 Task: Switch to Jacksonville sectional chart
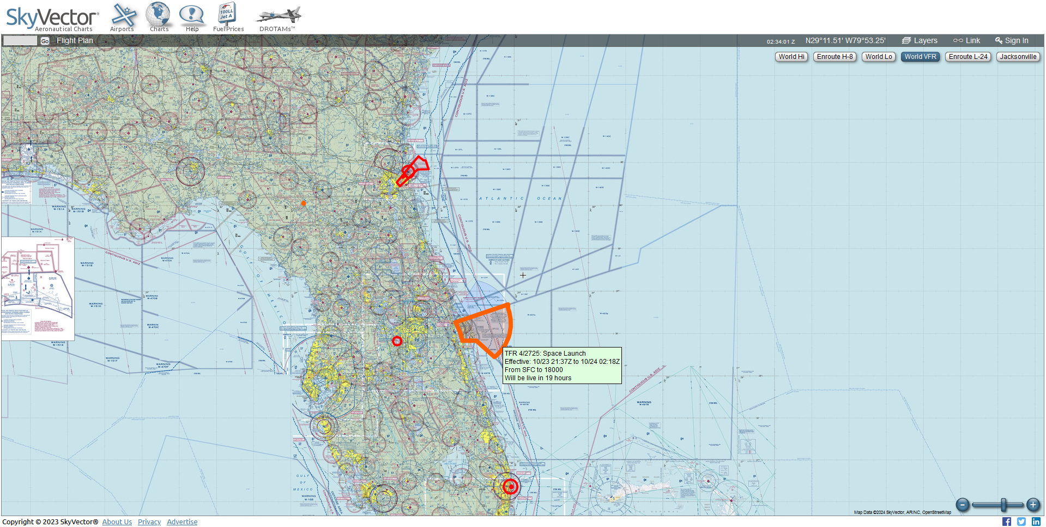(x=1018, y=57)
